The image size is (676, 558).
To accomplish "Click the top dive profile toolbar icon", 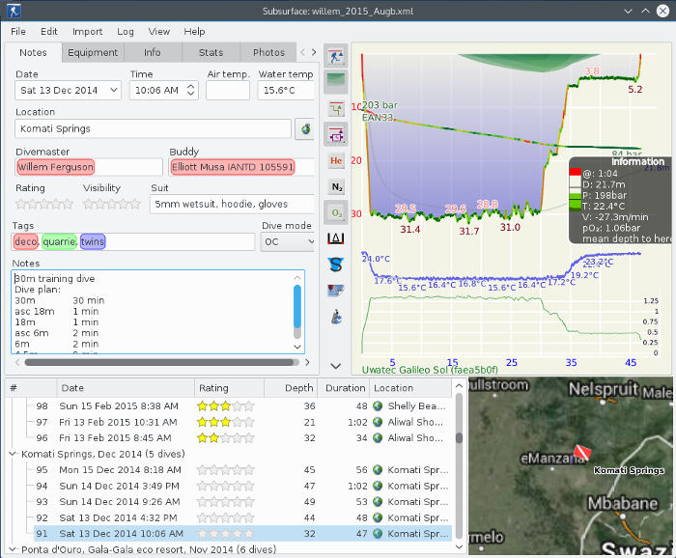I will [x=336, y=55].
